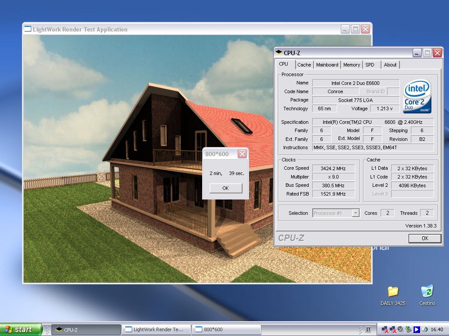The image size is (449, 336).
Task: Open the Windows Start menu
Action: 21,329
